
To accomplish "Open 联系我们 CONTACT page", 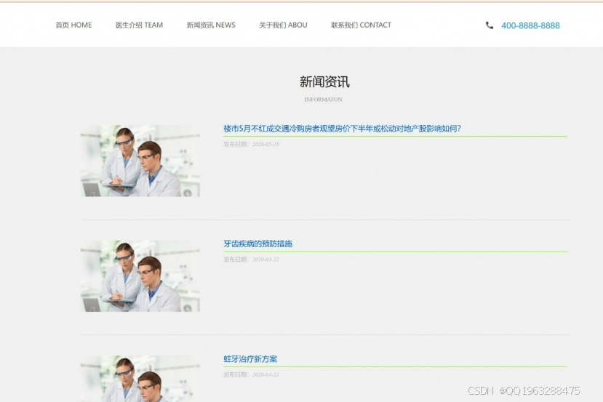I will pyautogui.click(x=361, y=25).
